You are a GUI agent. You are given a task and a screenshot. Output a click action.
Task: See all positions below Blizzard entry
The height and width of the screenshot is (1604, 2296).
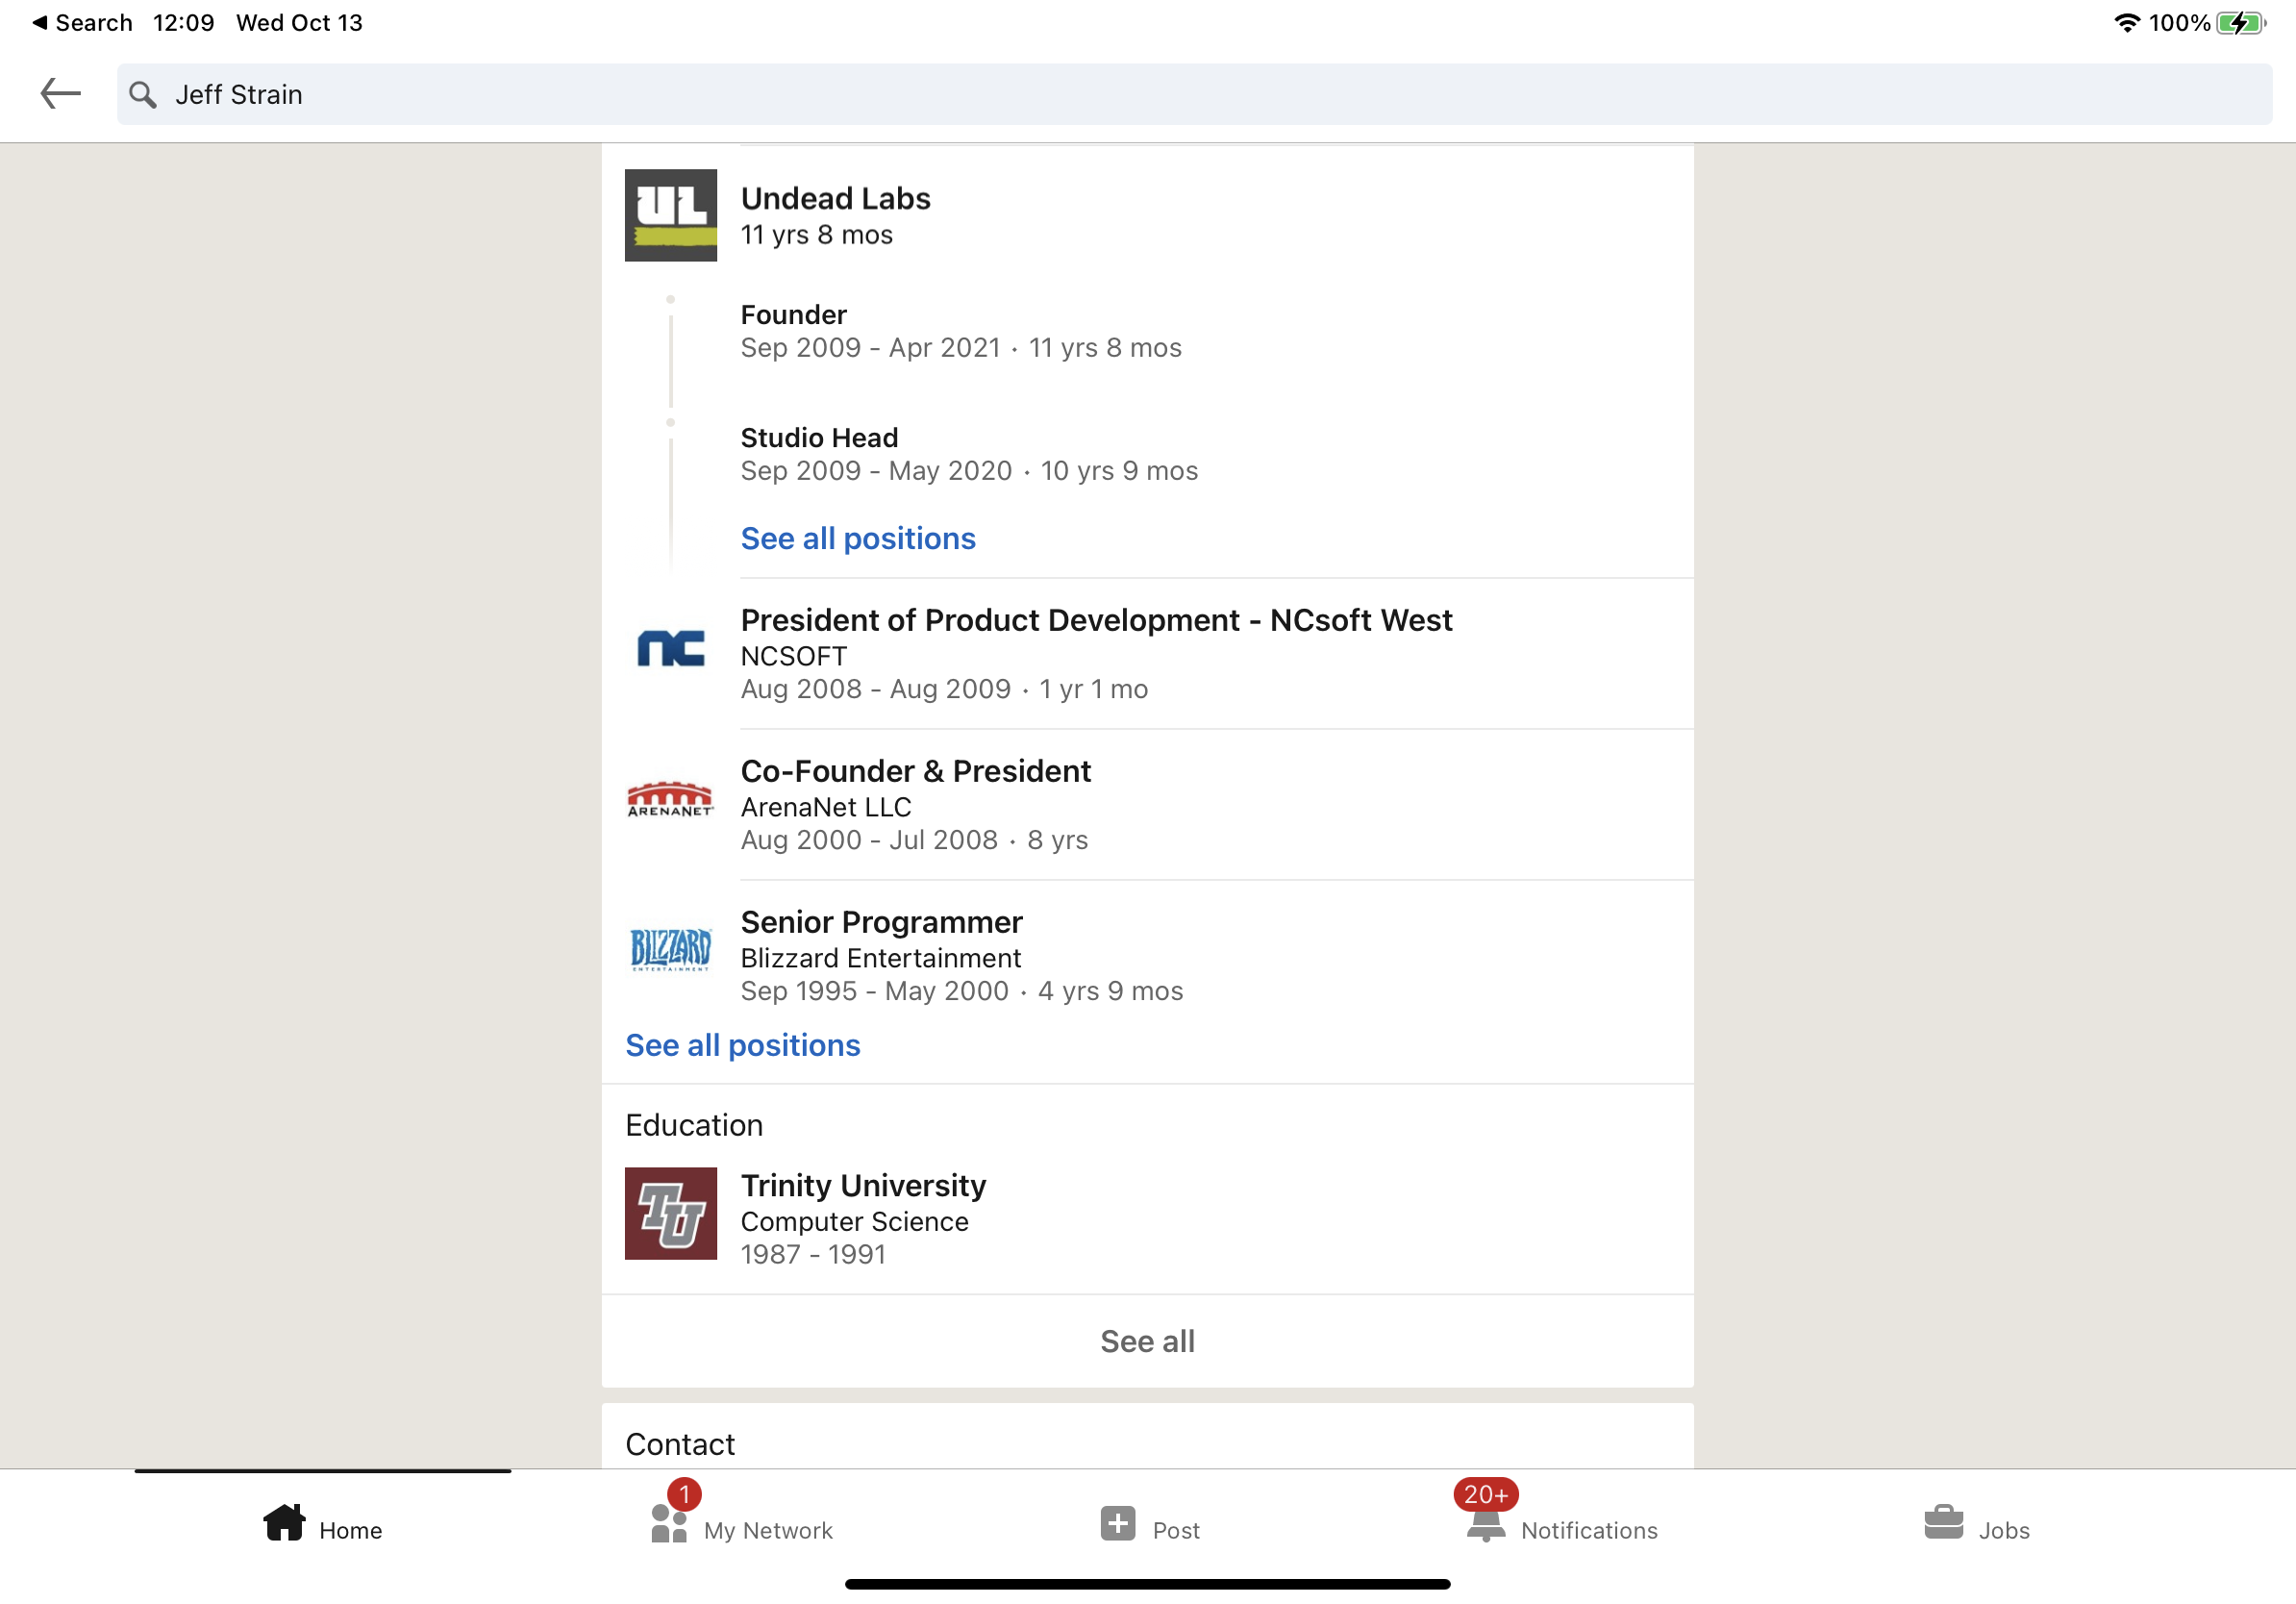click(x=742, y=1046)
